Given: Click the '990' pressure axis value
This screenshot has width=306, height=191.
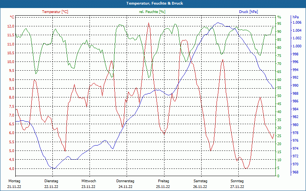Looking at the screenshot, I should (296, 86).
